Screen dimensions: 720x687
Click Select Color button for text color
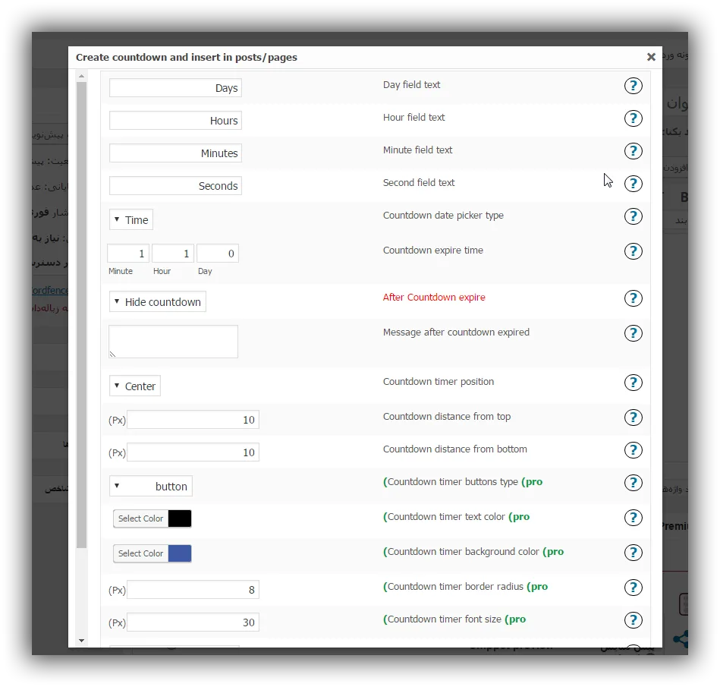tap(140, 518)
